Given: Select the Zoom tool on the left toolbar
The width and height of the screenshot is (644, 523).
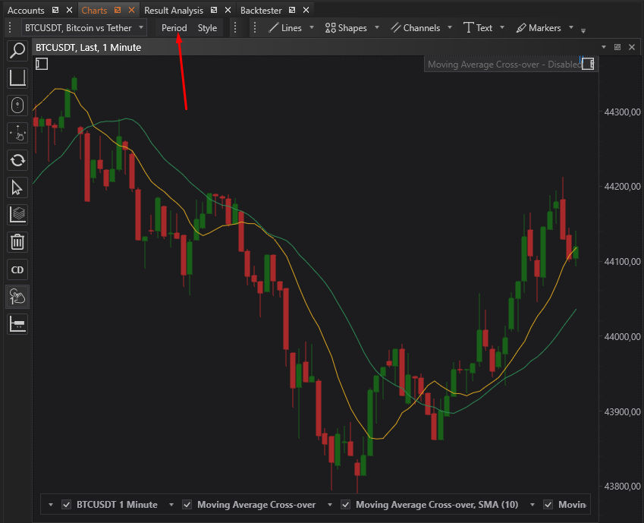Looking at the screenshot, I should (17, 50).
